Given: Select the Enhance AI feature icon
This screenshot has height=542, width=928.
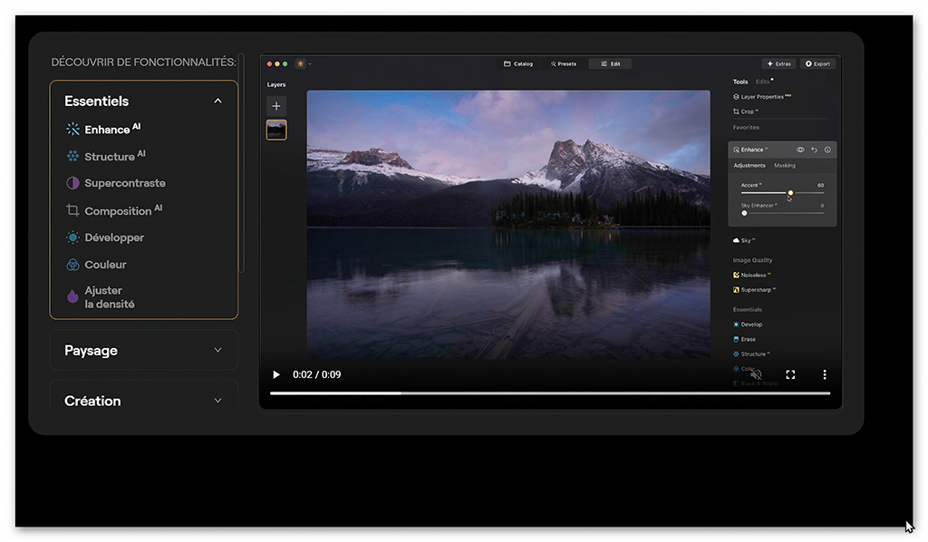Looking at the screenshot, I should (x=72, y=129).
